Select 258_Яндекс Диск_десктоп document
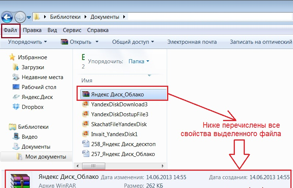Screen dimensions: 293x188 pyautogui.click(x=123, y=144)
